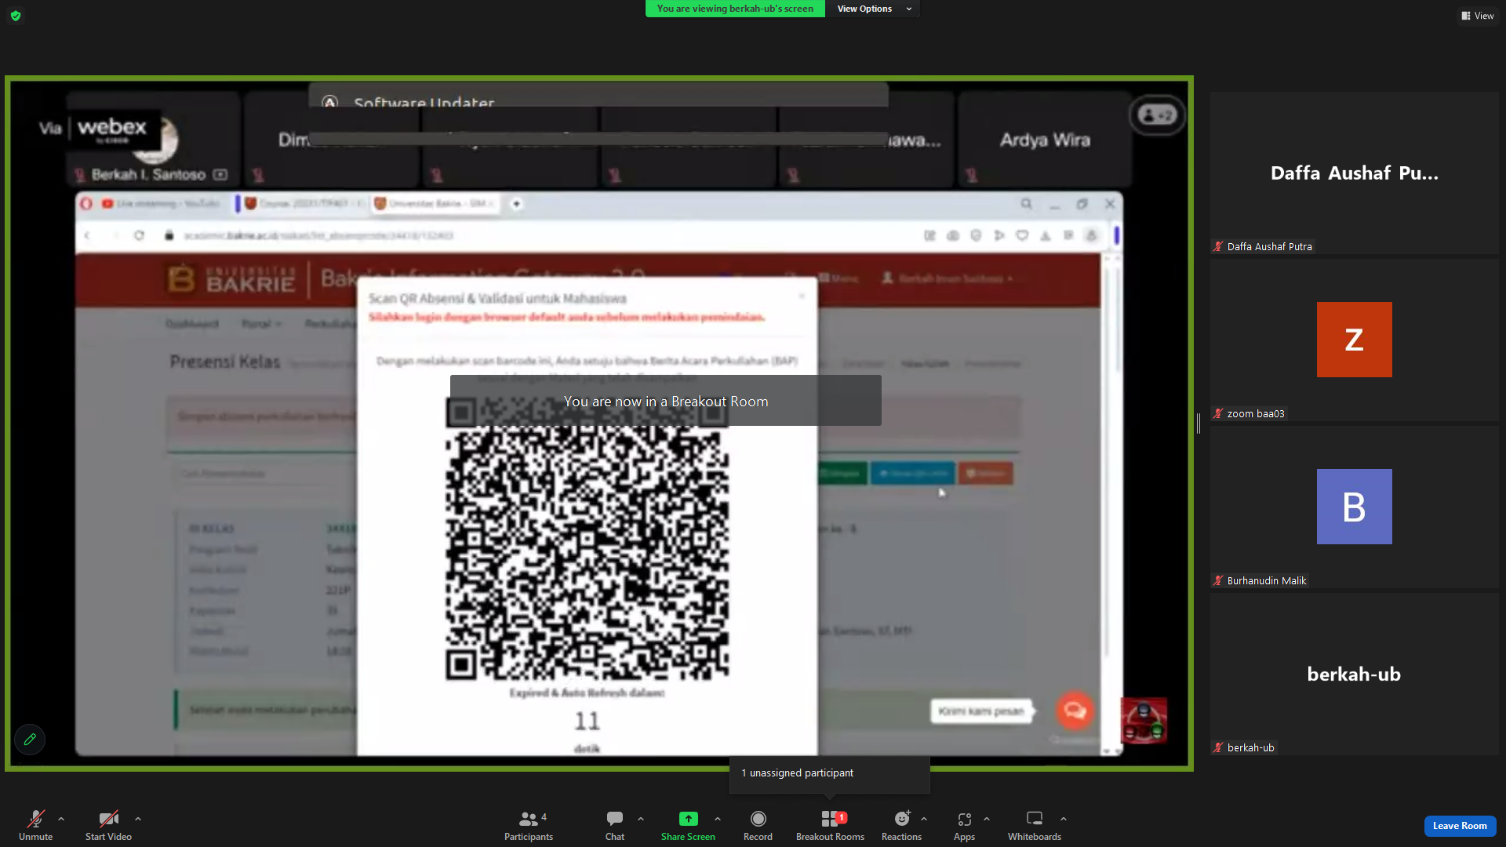Open the Reactions menu

click(901, 825)
